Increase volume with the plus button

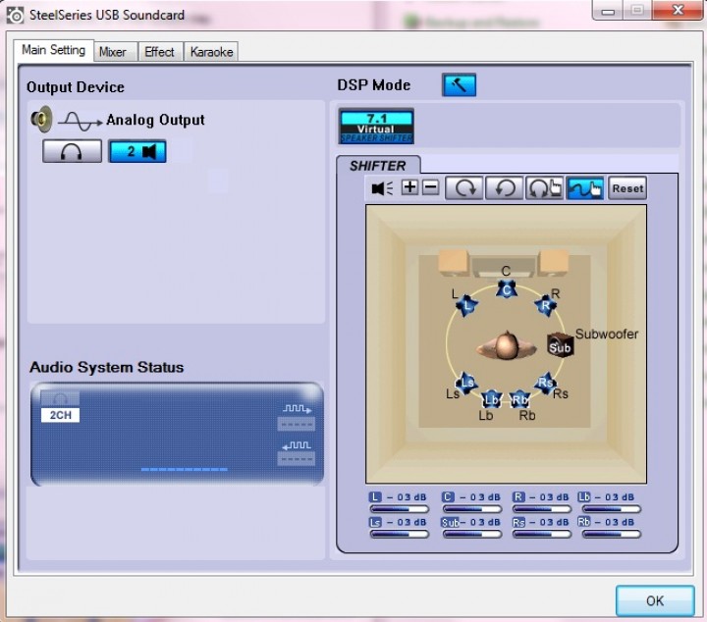pyautogui.click(x=409, y=187)
